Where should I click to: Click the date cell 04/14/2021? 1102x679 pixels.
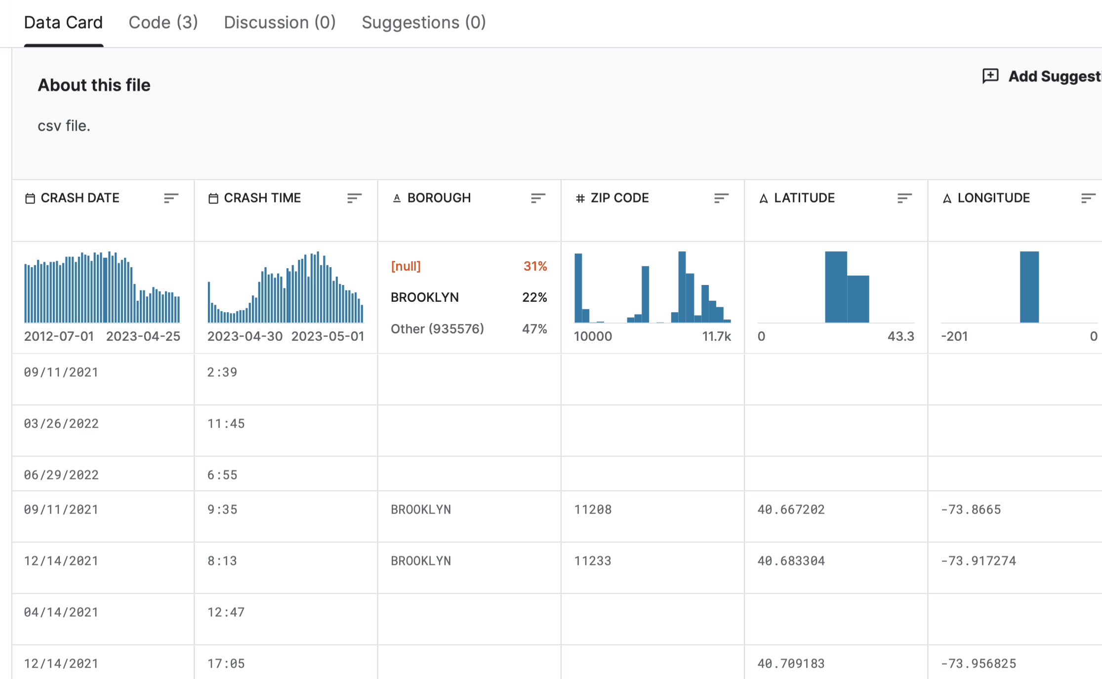(61, 612)
